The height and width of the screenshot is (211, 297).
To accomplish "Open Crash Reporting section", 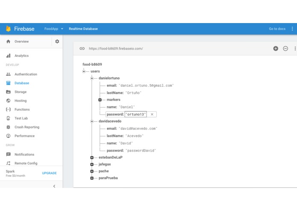I will (27, 127).
